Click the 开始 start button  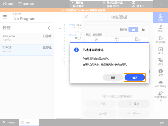[x=100, y=104]
